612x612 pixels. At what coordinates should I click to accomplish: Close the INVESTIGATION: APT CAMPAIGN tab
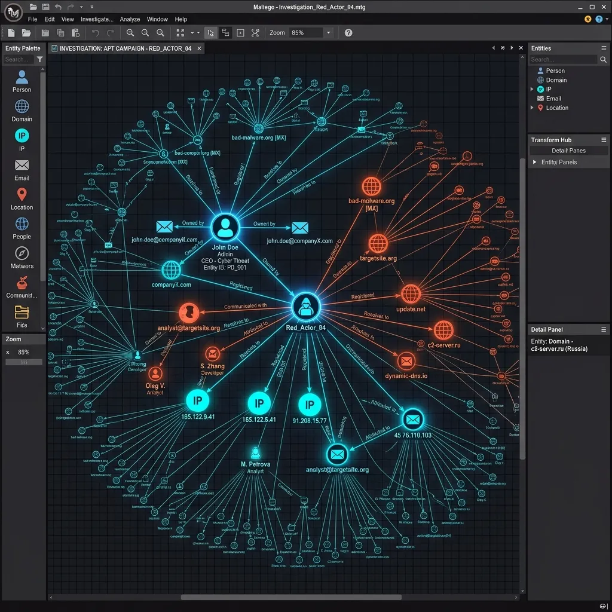coord(199,48)
